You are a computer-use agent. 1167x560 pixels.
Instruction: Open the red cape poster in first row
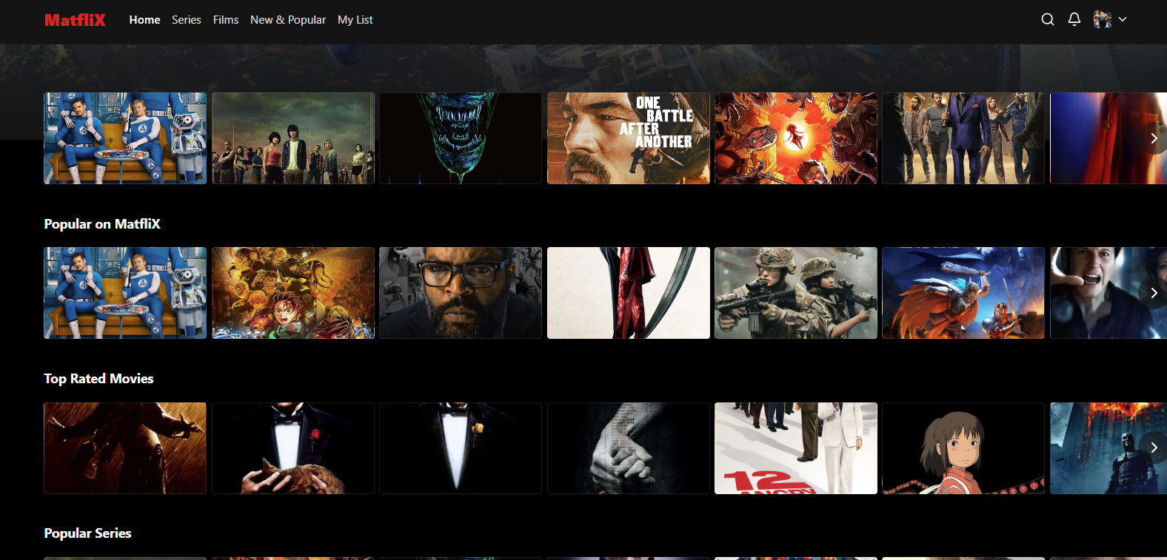click(1109, 138)
